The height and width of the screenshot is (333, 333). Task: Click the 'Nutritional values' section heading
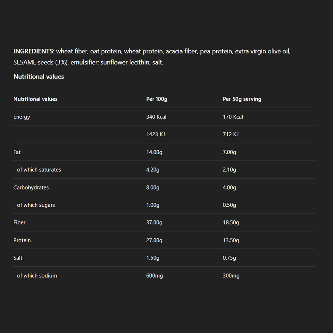pos(39,77)
